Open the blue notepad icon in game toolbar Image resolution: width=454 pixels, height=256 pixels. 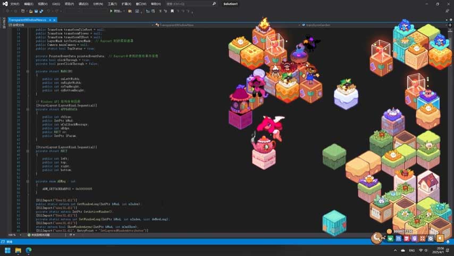coord(398,238)
